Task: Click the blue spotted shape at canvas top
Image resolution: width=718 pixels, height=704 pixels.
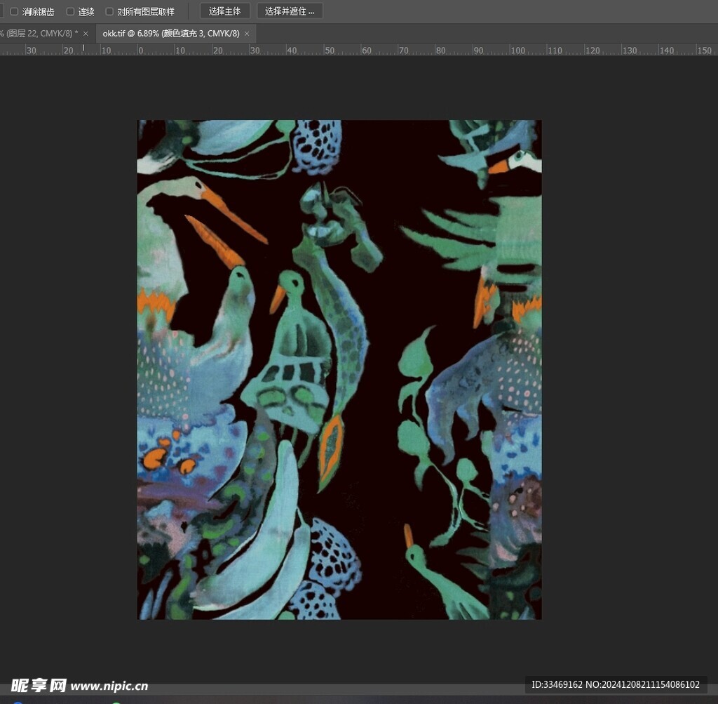Action: pyautogui.click(x=317, y=146)
